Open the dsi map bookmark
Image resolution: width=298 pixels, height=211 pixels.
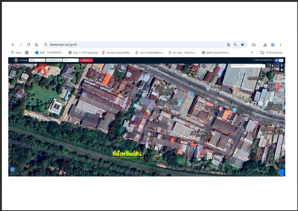point(183,52)
